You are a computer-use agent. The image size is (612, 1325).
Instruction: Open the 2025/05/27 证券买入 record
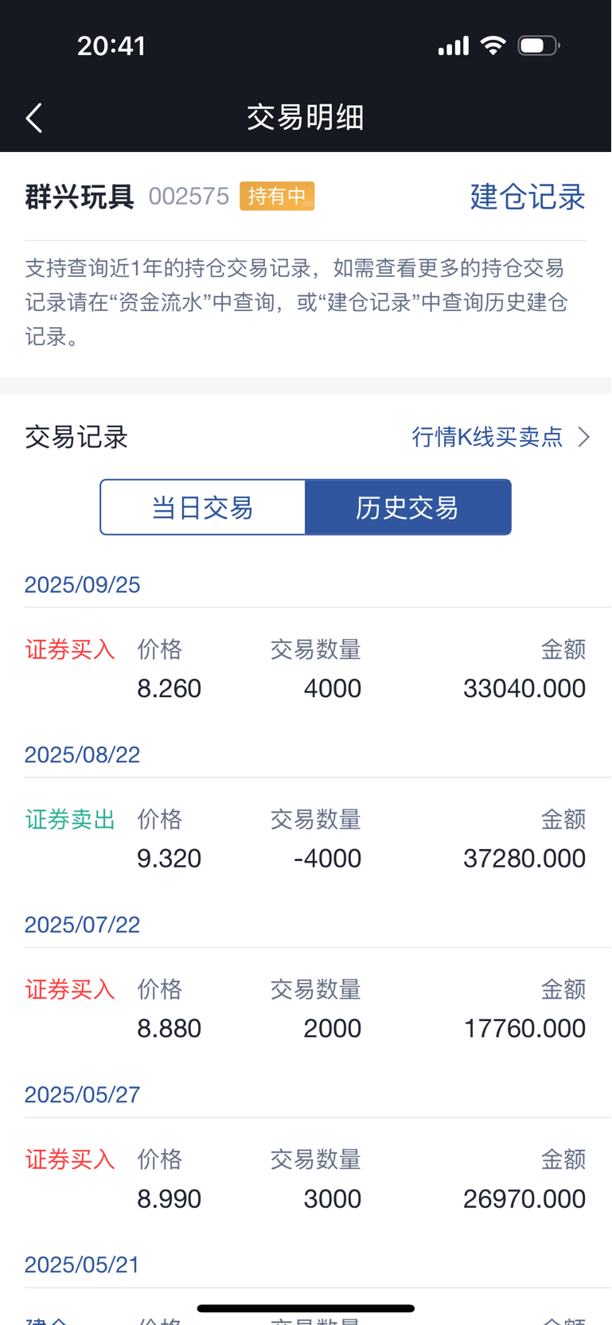tap(306, 1180)
